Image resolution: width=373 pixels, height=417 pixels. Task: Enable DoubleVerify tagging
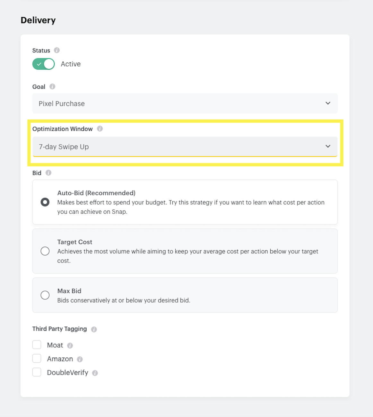click(x=37, y=372)
